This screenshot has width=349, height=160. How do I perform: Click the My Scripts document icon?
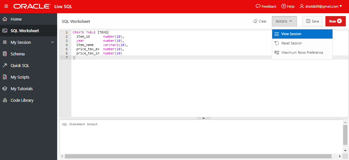coord(5,77)
